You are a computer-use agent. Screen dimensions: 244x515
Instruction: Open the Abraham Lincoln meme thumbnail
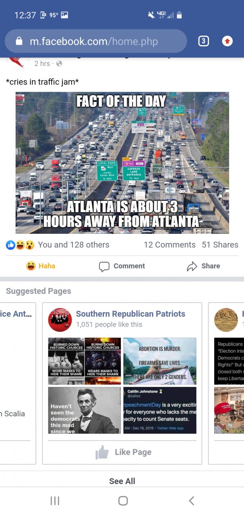[x=85, y=410]
